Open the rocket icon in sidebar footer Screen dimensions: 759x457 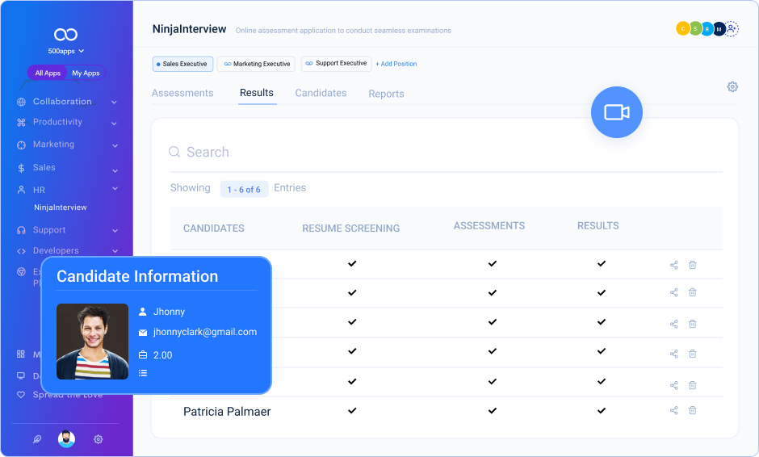pyautogui.click(x=36, y=439)
